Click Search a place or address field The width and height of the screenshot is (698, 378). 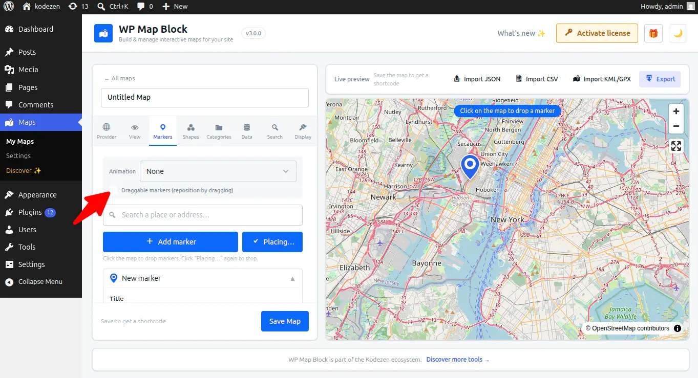click(x=203, y=215)
